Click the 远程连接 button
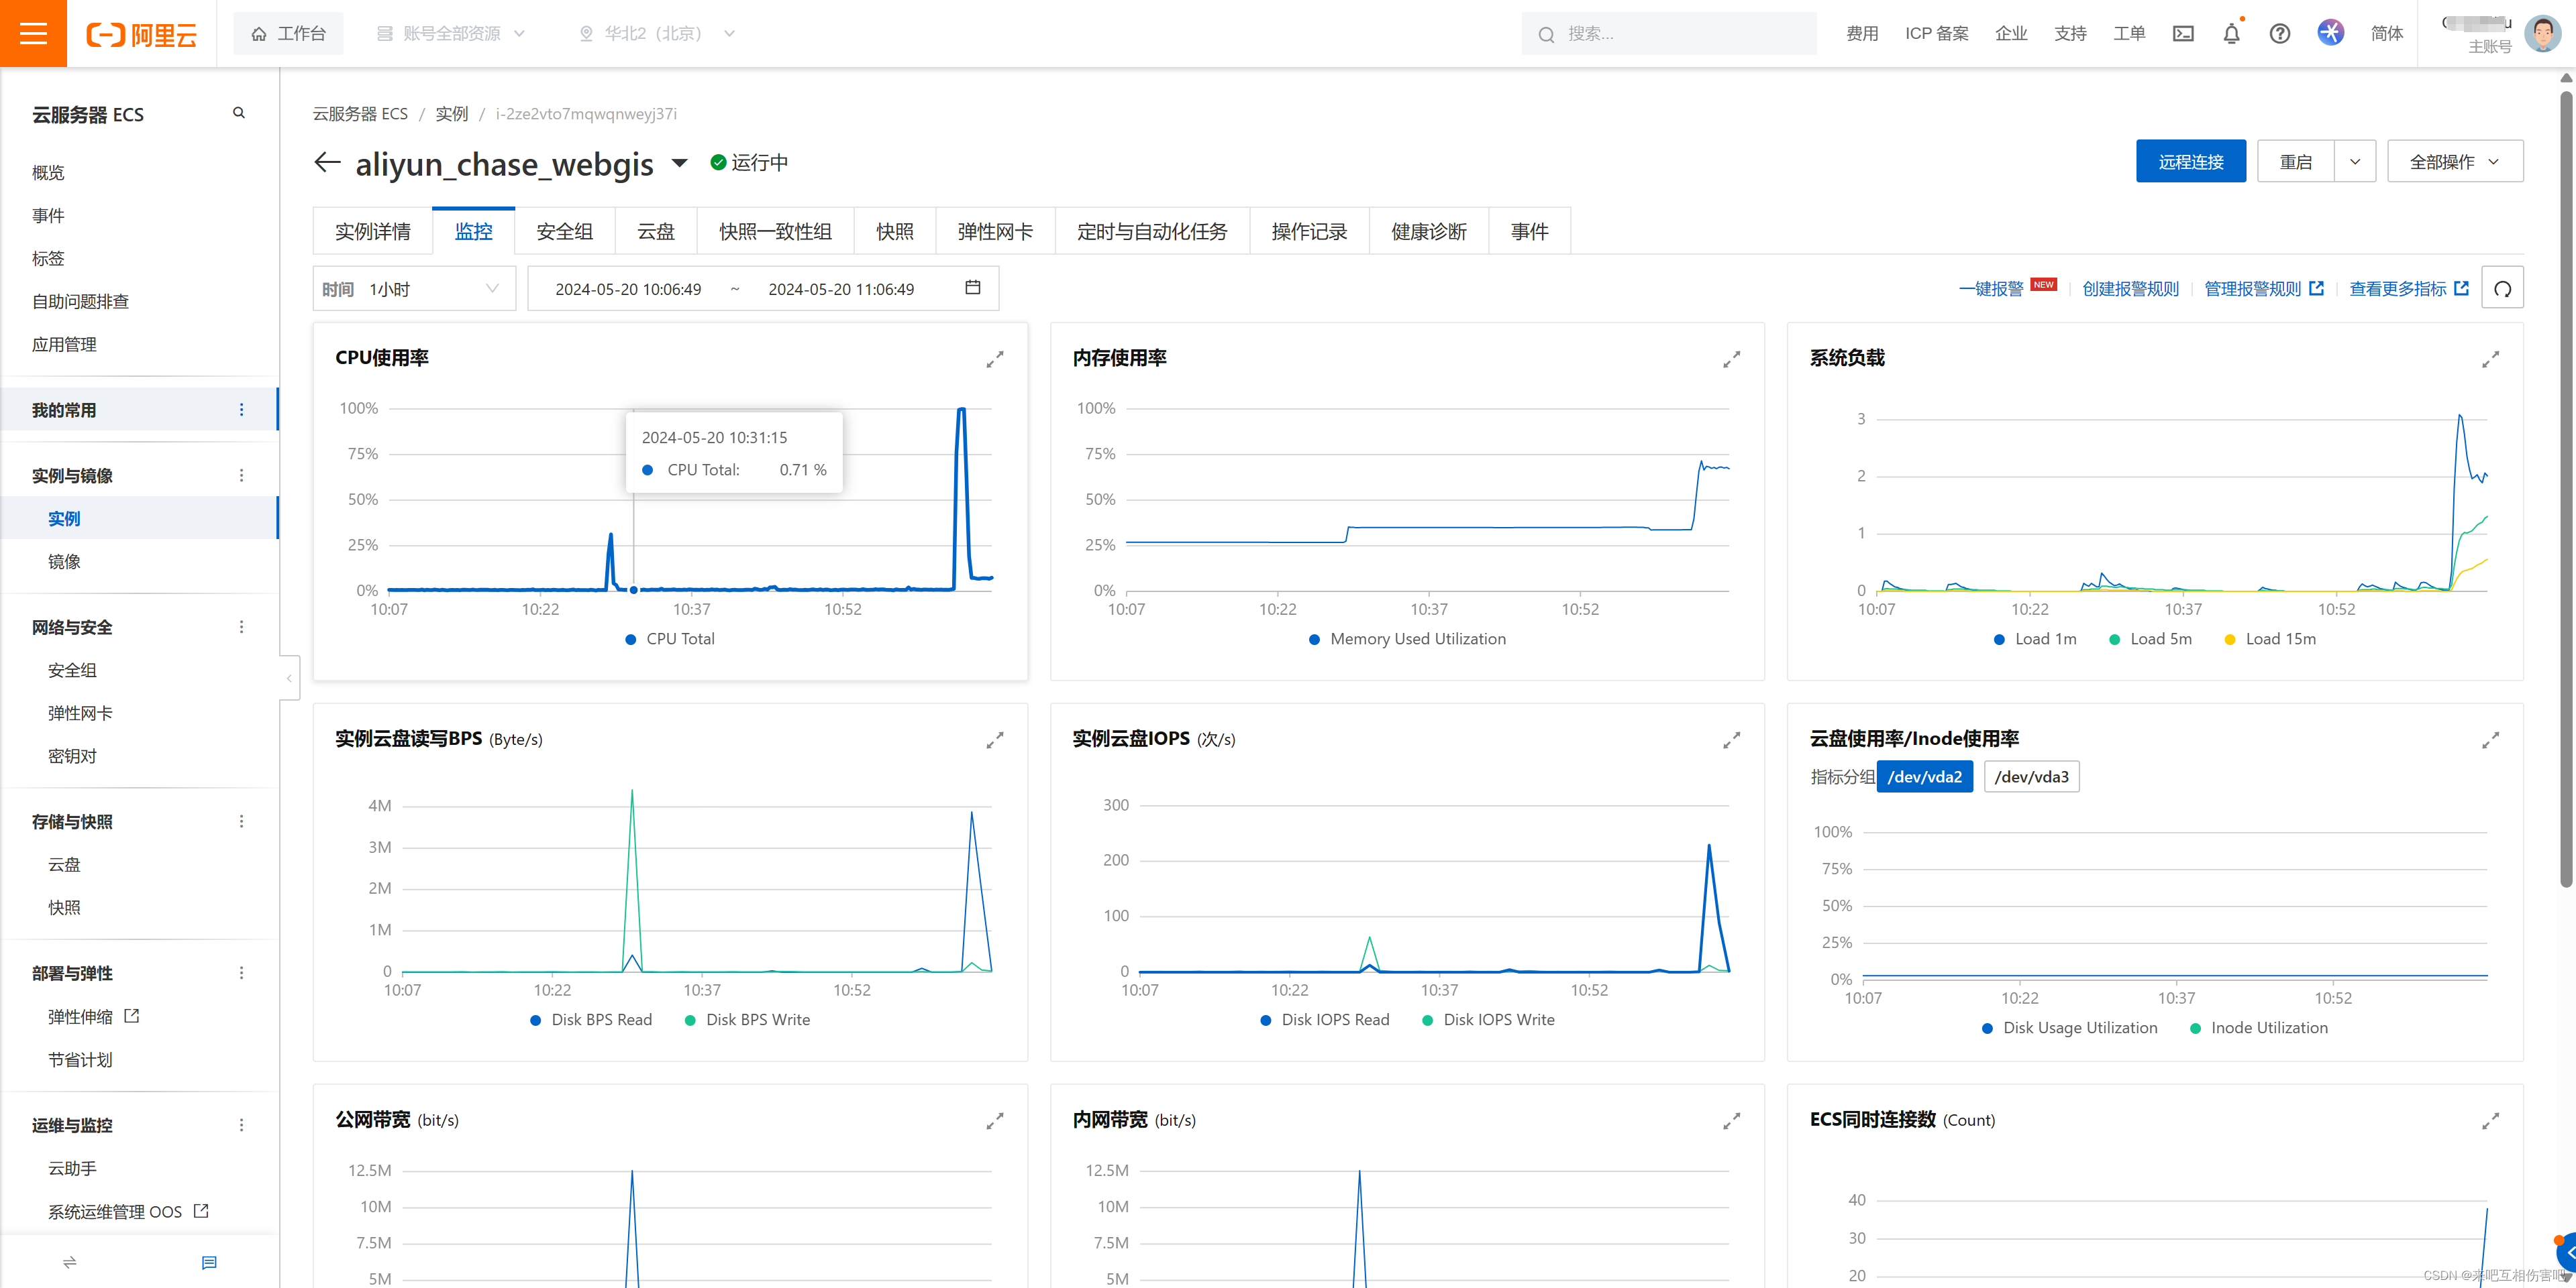 tap(2190, 161)
